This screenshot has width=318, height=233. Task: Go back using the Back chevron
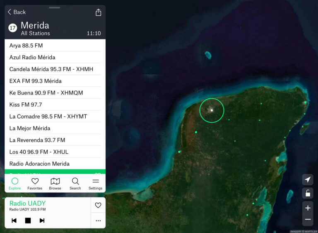(x=17, y=12)
